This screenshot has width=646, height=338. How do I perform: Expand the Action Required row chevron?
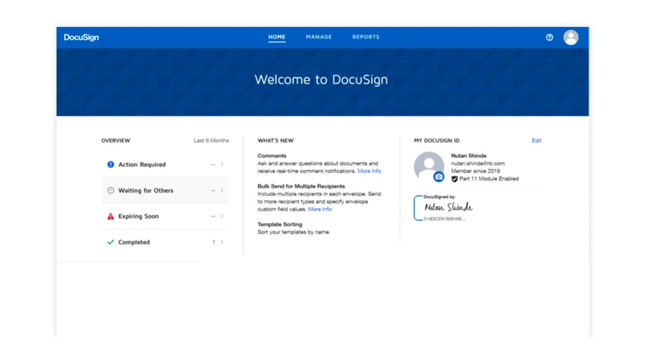pos(222,164)
